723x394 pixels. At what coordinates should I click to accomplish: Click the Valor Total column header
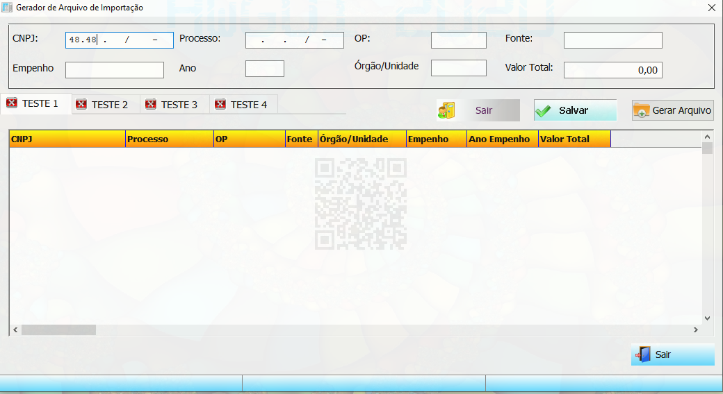click(574, 139)
